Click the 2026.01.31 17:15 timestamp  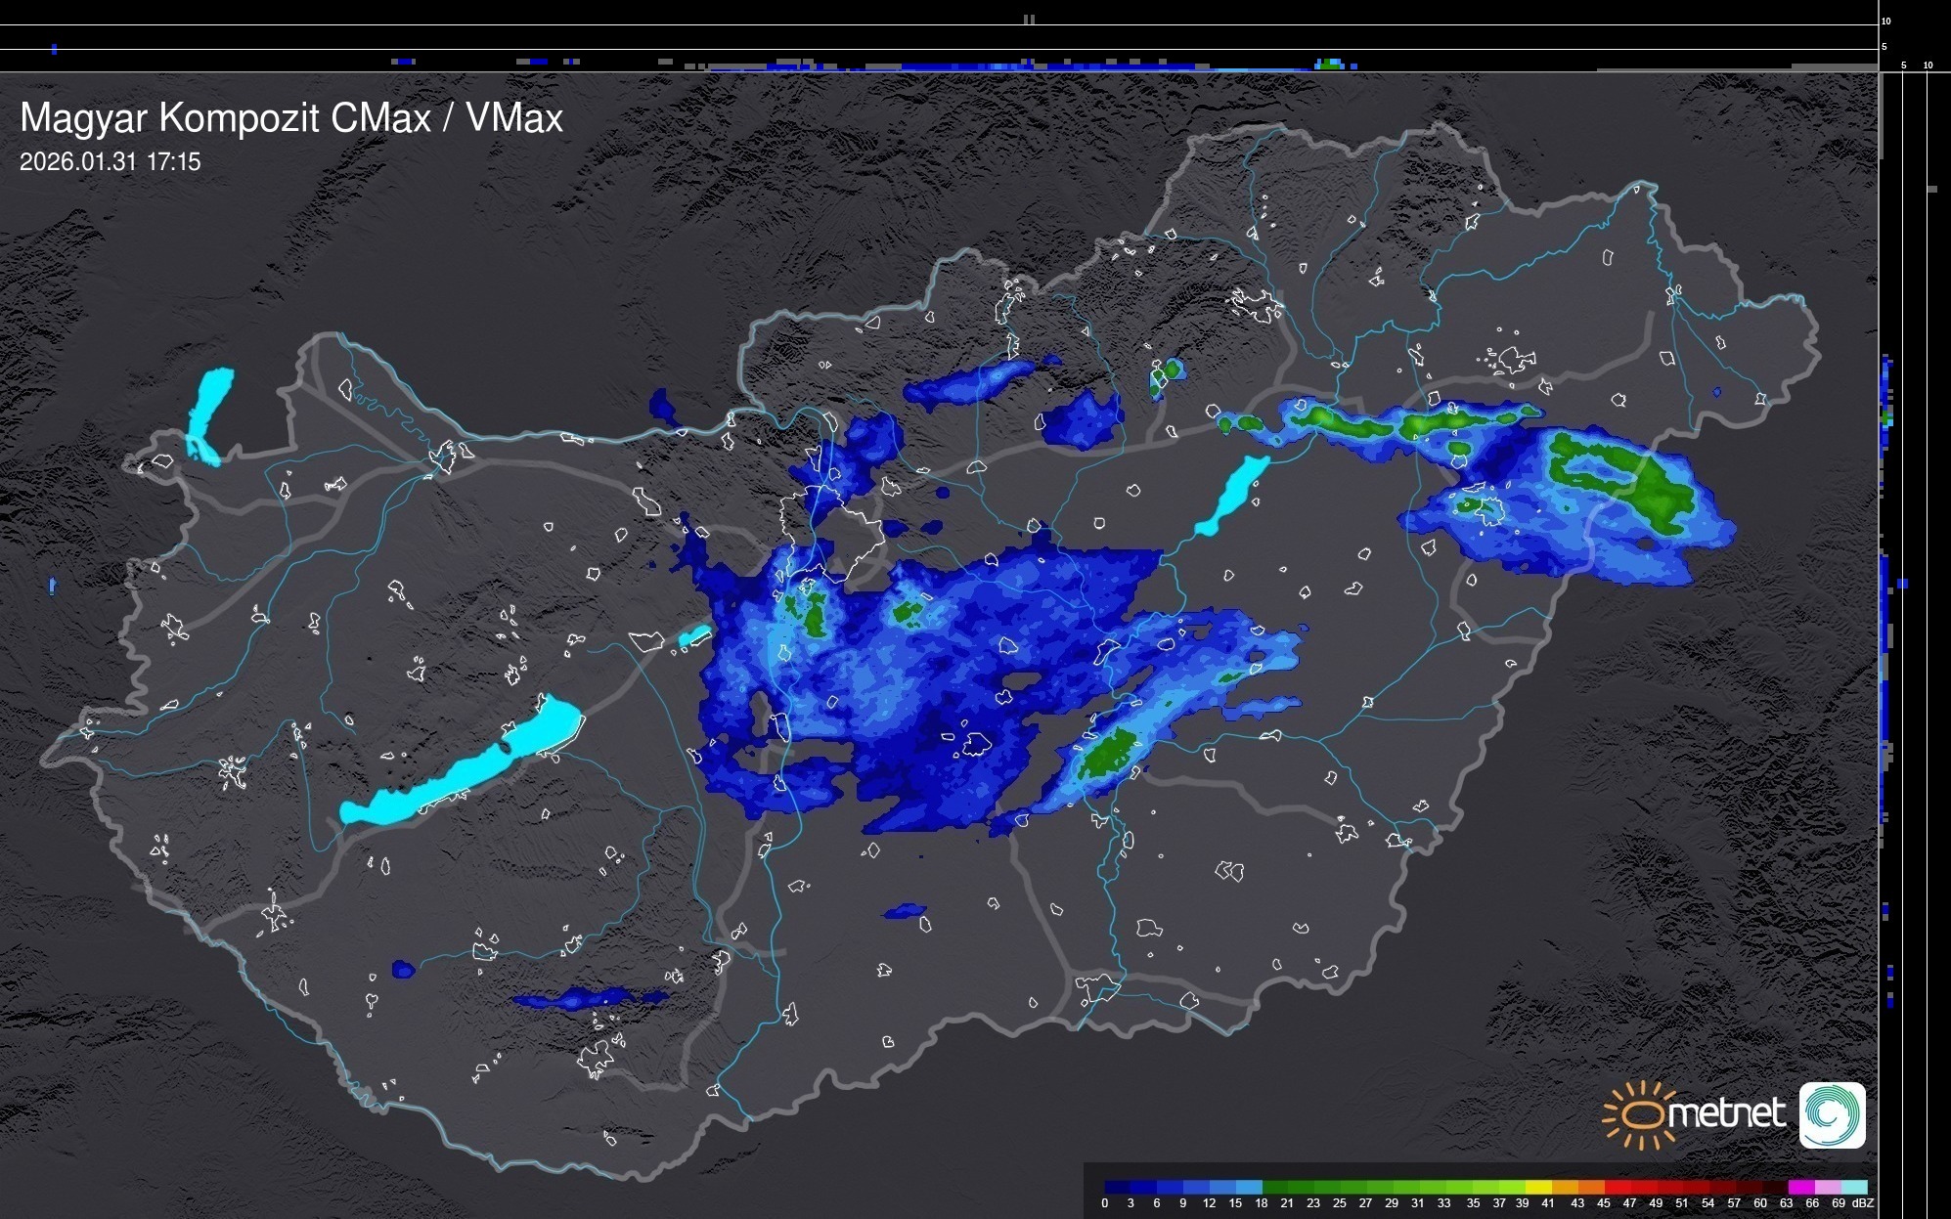coord(110,161)
